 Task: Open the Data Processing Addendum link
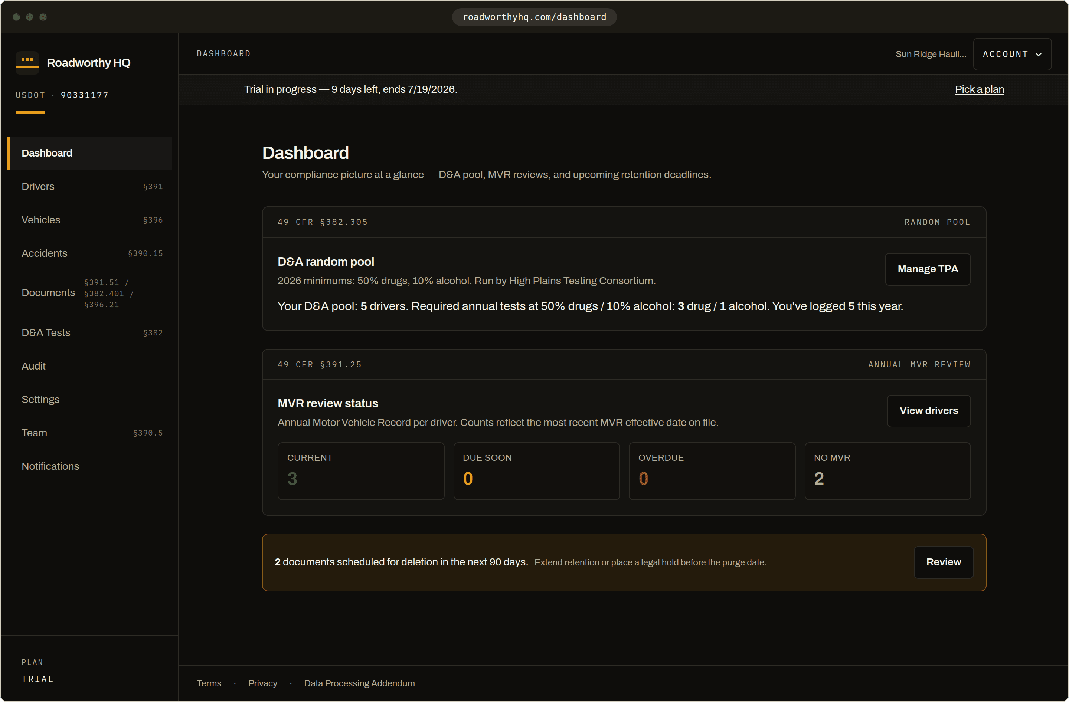point(359,683)
